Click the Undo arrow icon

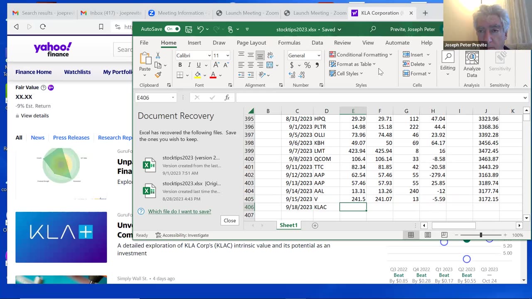(200, 29)
